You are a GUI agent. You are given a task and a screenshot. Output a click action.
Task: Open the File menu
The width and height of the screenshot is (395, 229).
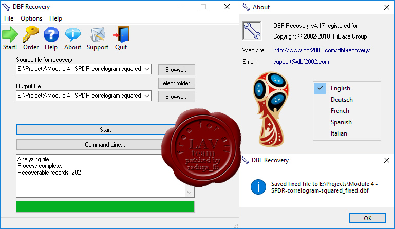(9, 18)
